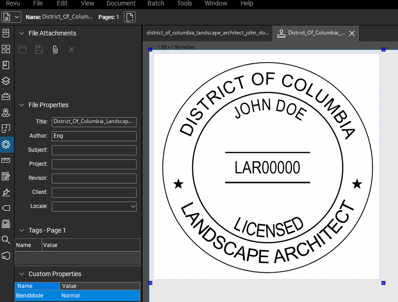Click the stamp icon on active tab
Image resolution: width=398 pixels, height=302 pixels.
pyautogui.click(x=281, y=33)
